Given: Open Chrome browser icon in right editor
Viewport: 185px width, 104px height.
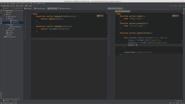Looking at the screenshot, I should pos(173,16).
